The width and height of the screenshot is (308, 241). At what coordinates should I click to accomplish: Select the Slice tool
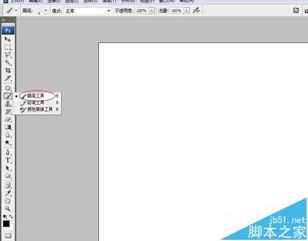(8, 78)
